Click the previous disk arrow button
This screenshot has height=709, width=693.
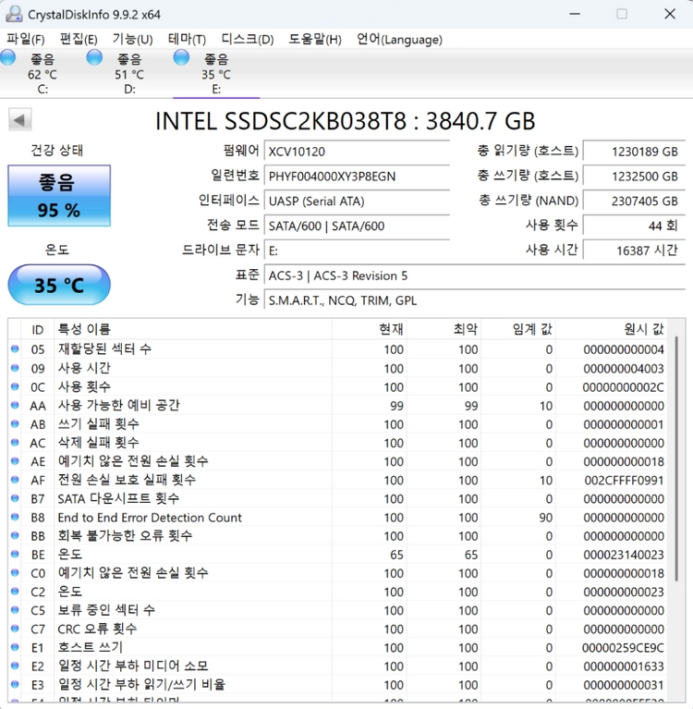point(20,120)
